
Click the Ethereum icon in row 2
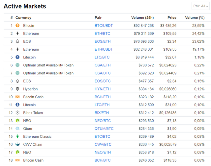17,33
